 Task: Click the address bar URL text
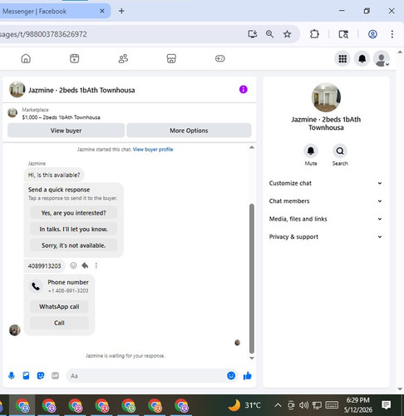coord(43,34)
